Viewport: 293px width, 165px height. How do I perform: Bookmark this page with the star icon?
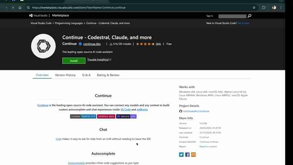tap(254, 8)
